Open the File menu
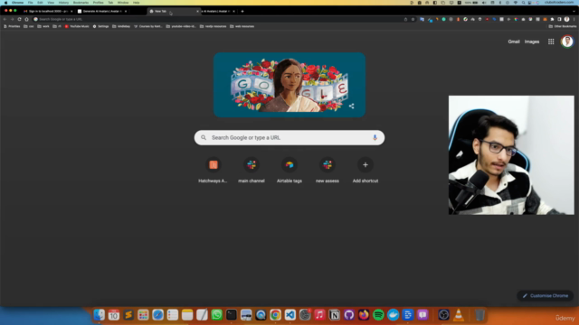This screenshot has height=325, width=579. coord(30,3)
